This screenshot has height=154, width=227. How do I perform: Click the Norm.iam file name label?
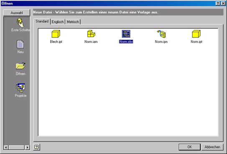[x=91, y=42]
